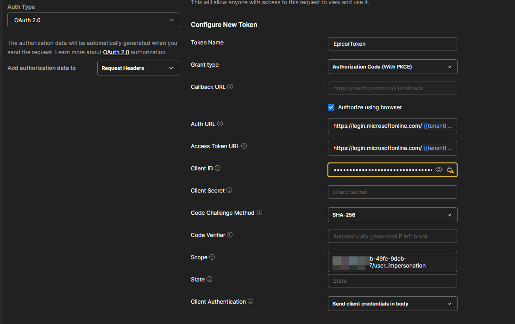Open Add authorization data to Request Headers dropdown
Screen dimensions: 515x324
[x=138, y=68]
